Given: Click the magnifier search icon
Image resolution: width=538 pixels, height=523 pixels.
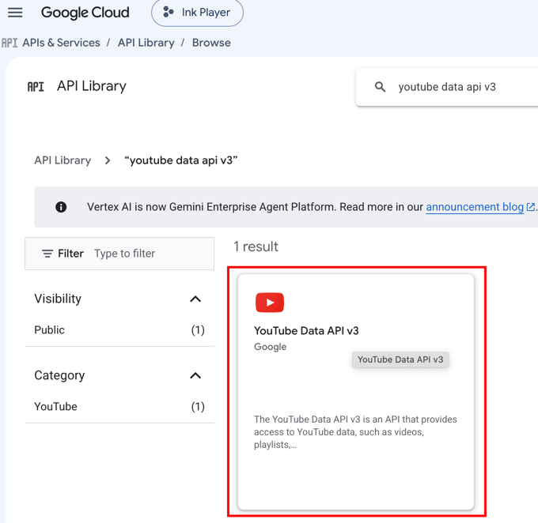Looking at the screenshot, I should (380, 87).
